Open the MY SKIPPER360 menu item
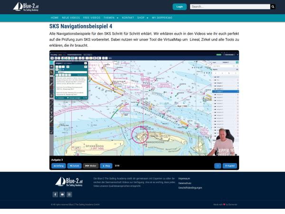 [162, 18]
